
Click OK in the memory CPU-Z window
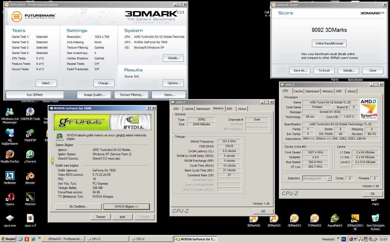263,211
